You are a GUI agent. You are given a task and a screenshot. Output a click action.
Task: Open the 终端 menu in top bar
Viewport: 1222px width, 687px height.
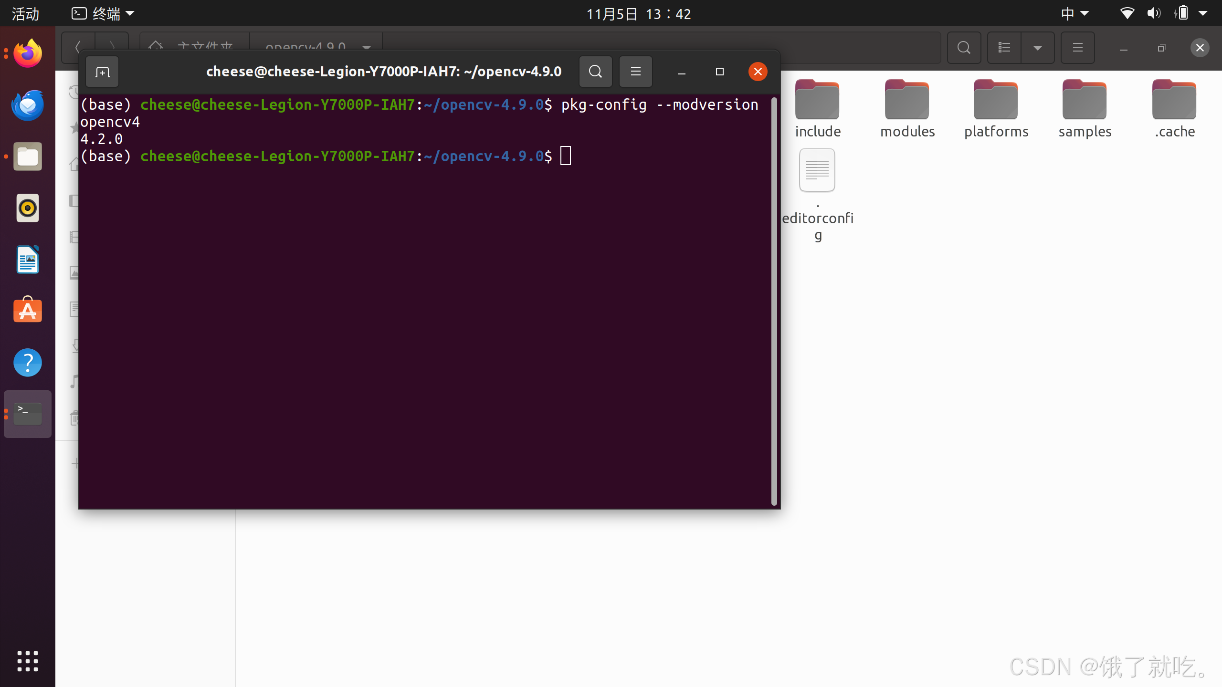click(x=102, y=13)
